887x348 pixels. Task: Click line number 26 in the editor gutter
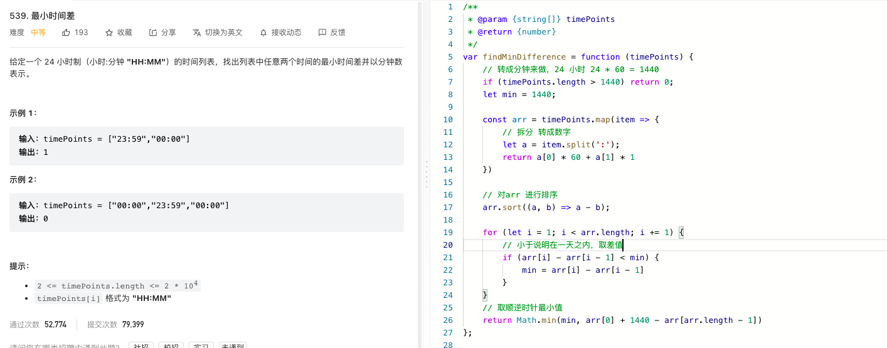tap(447, 320)
